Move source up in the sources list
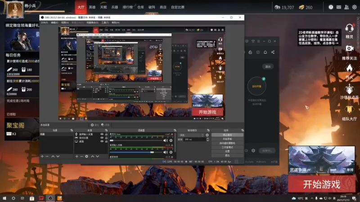360x202 pixels. click(93, 156)
